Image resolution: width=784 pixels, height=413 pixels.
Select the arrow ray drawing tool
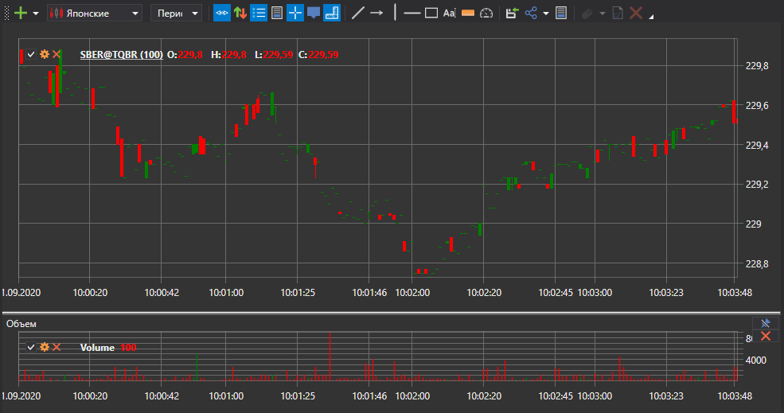[x=376, y=13]
